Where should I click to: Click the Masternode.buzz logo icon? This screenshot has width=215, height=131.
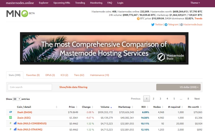[182, 25]
